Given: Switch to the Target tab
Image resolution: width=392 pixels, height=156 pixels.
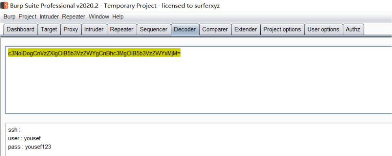Looking at the screenshot, I should coord(49,29).
